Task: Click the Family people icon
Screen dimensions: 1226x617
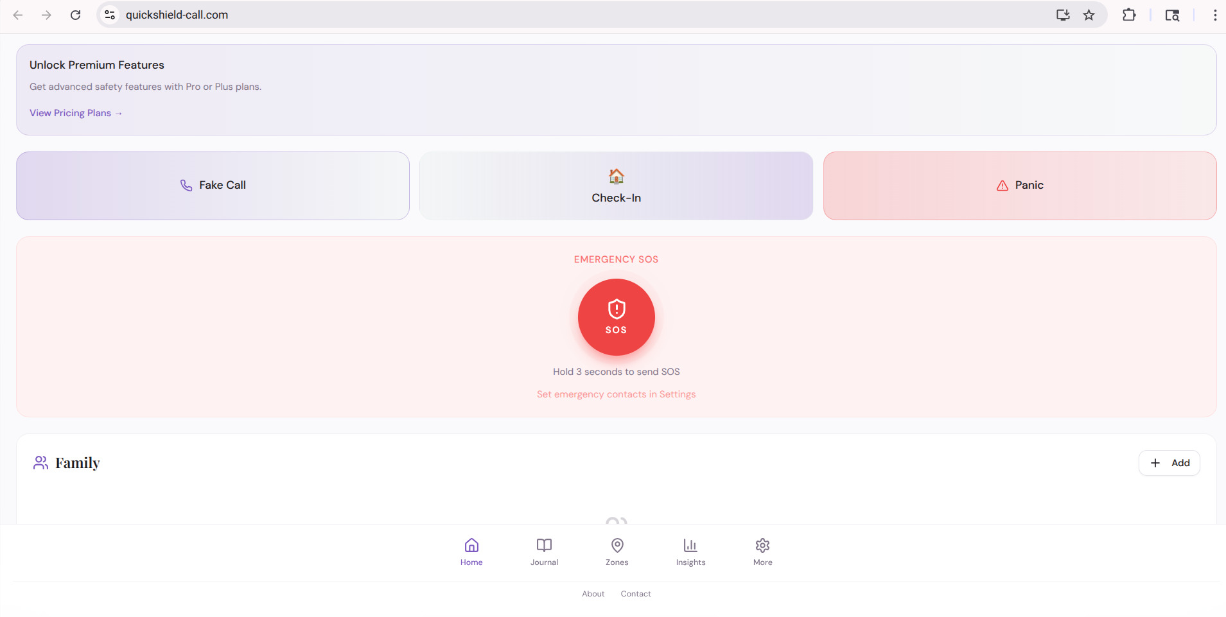Action: (x=40, y=463)
